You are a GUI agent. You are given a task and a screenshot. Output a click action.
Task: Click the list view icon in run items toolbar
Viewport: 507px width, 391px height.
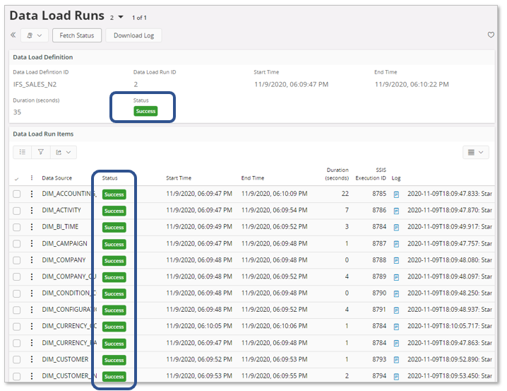22,152
